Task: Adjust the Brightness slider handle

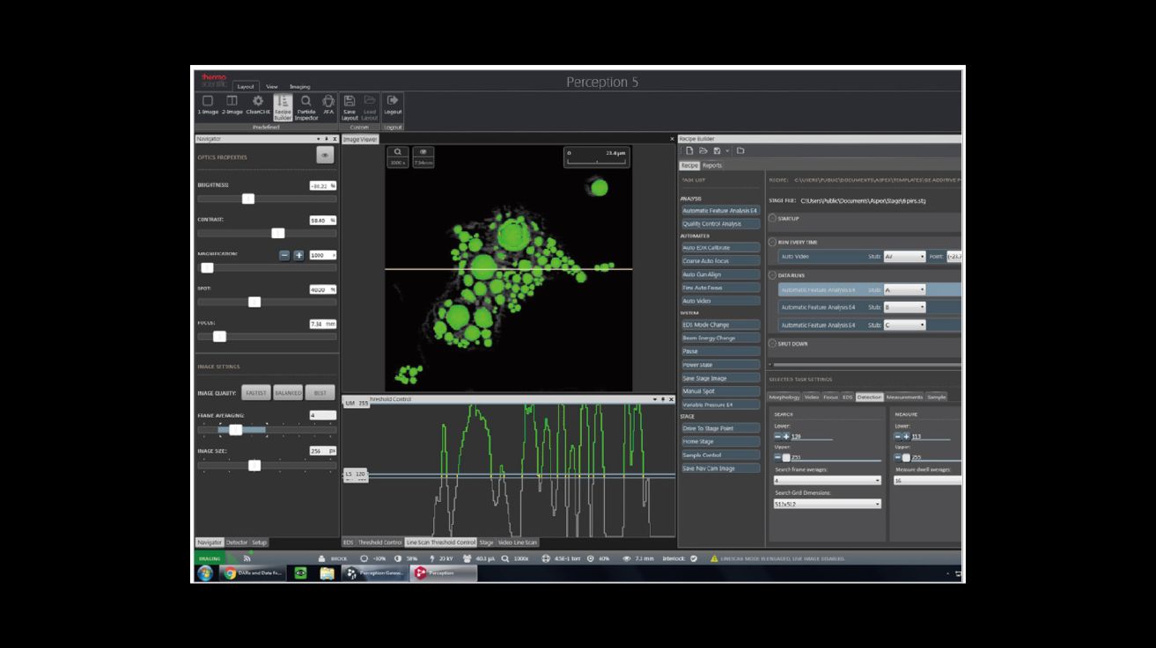Action: pos(248,199)
